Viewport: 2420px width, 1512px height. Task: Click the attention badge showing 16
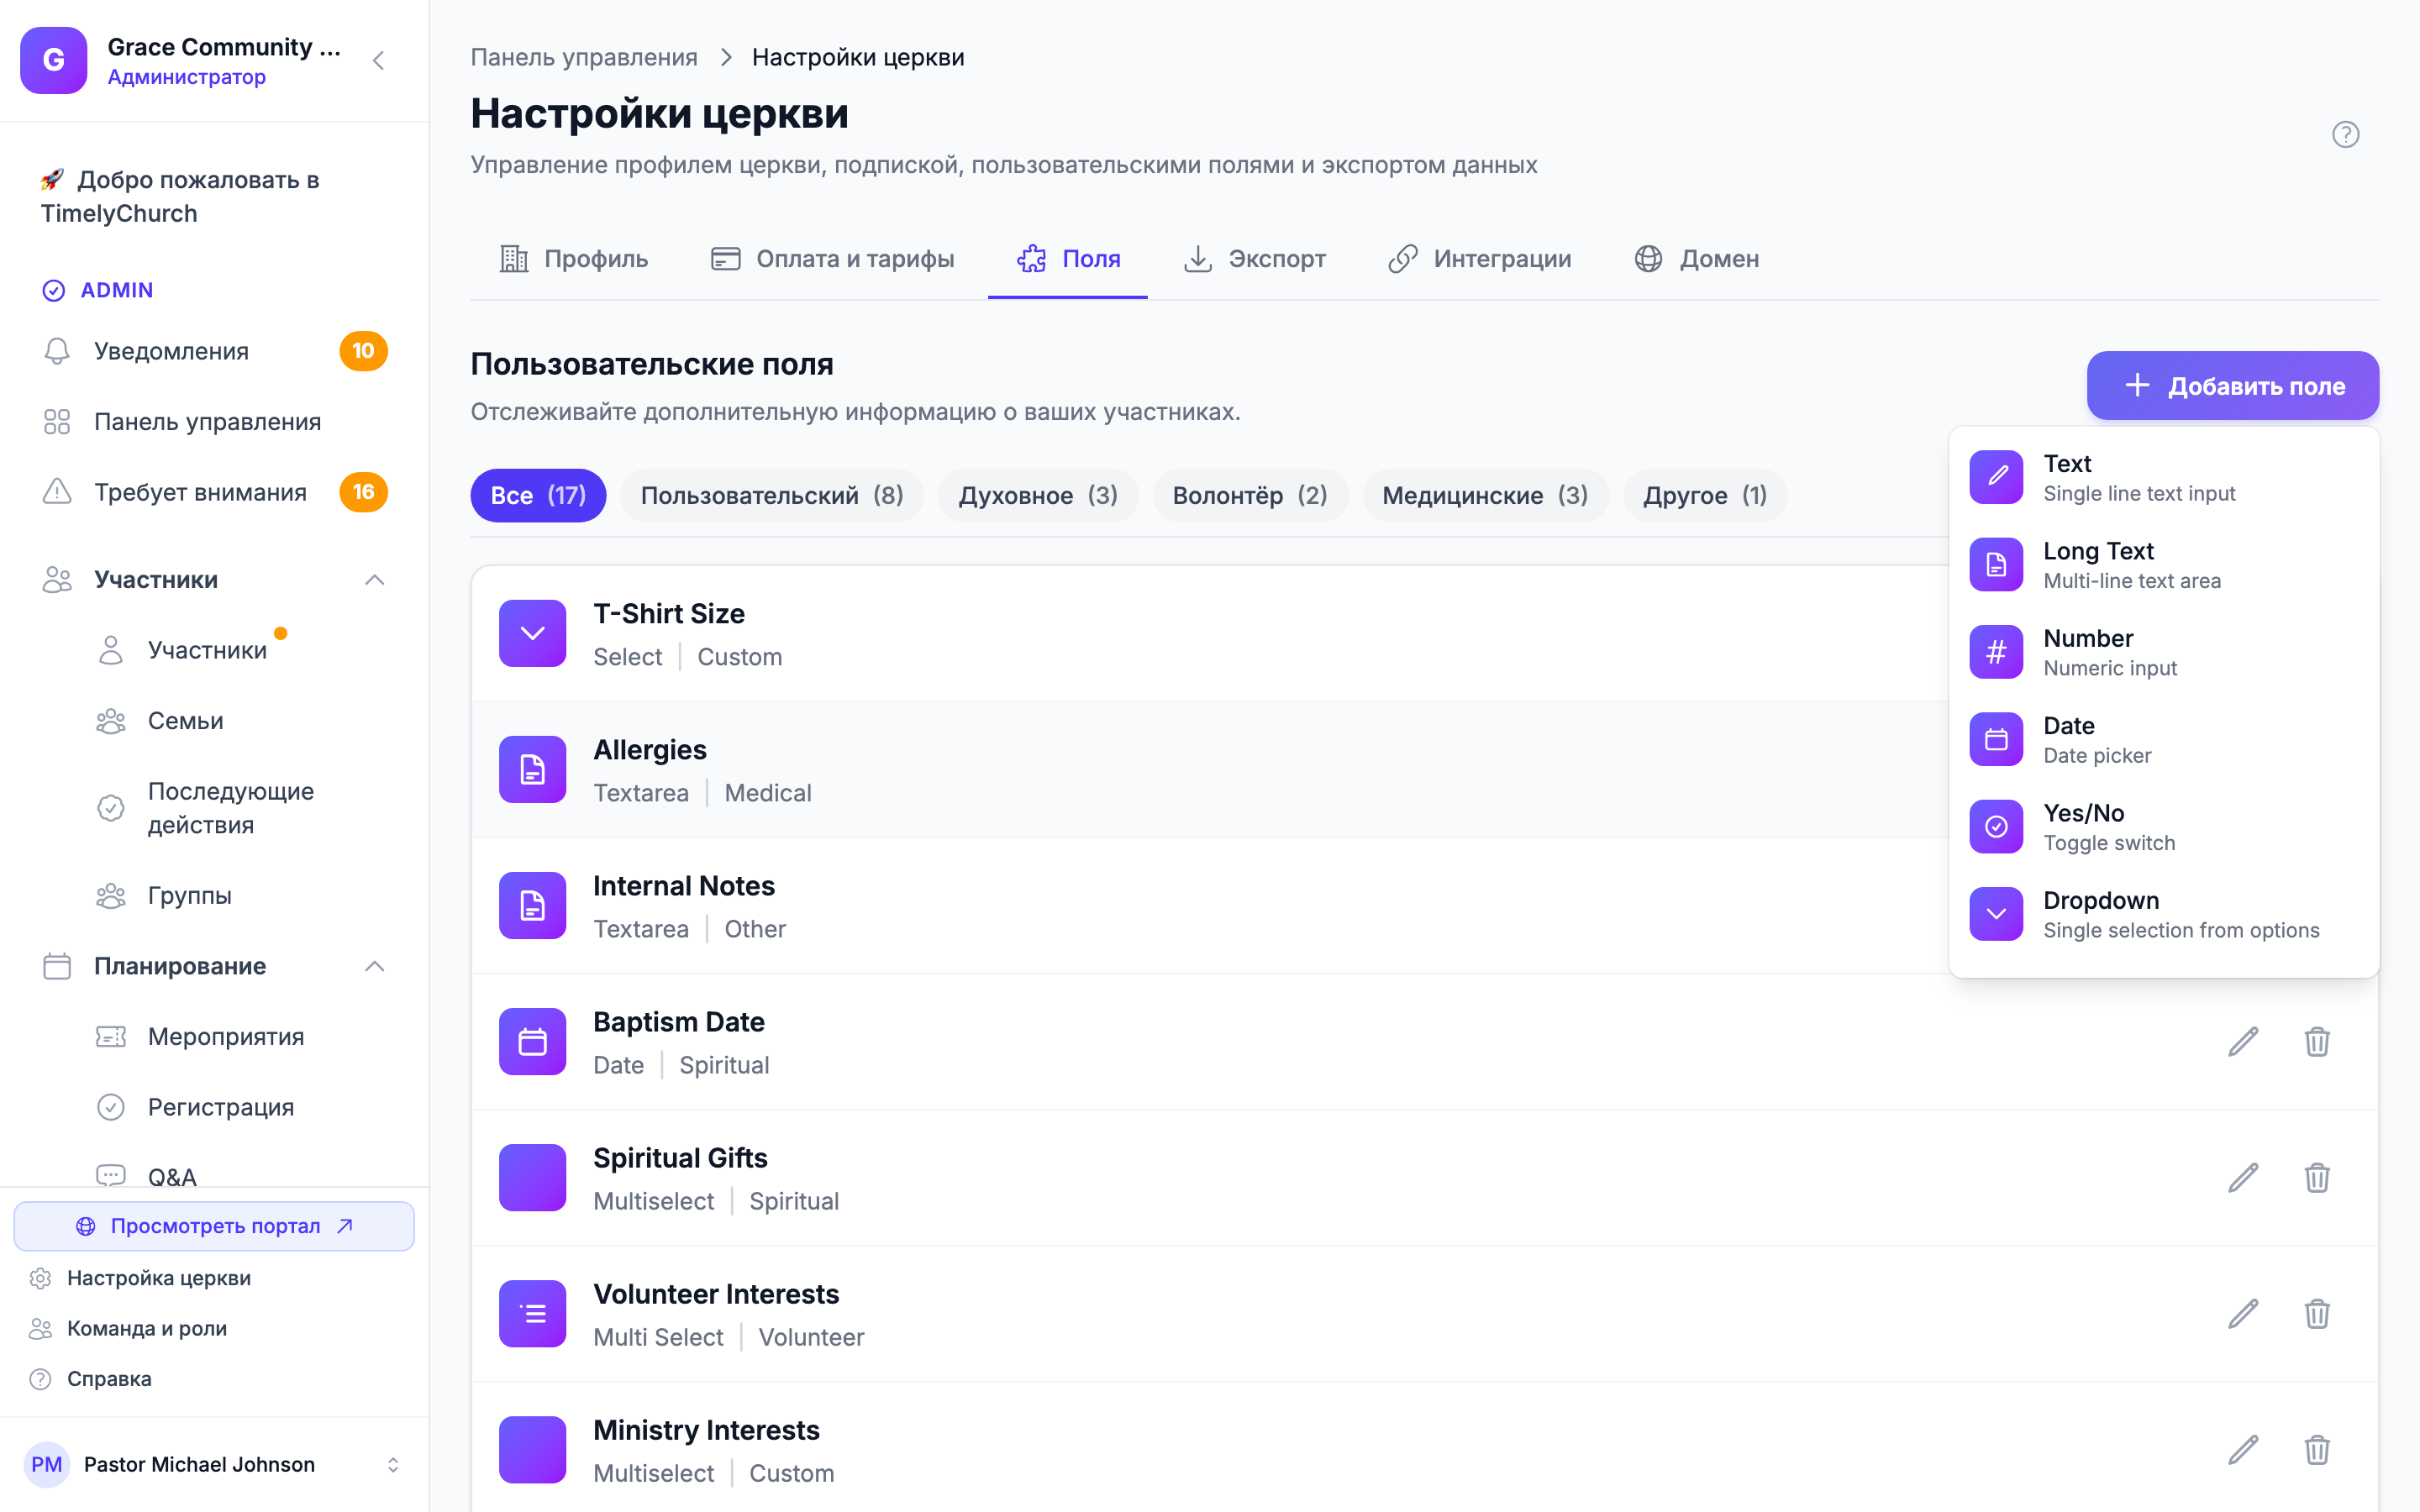tap(363, 492)
